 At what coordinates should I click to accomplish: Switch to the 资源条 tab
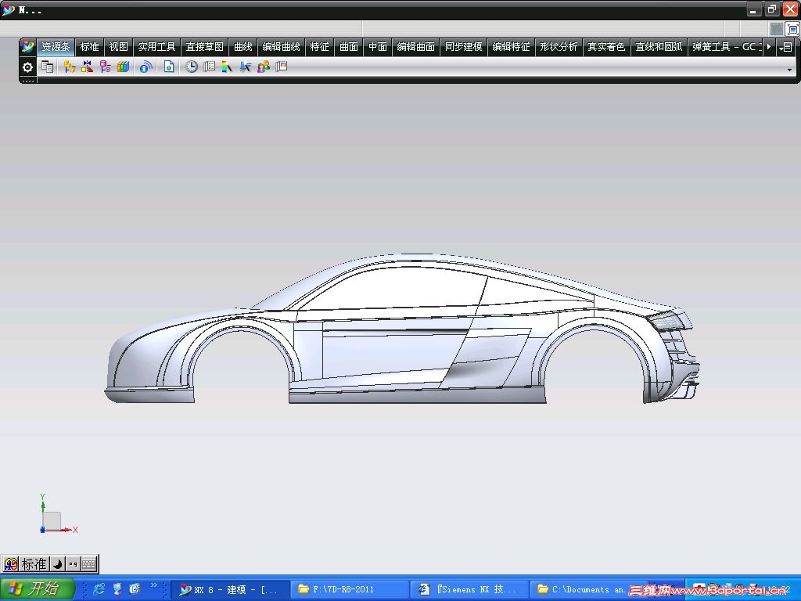[56, 47]
